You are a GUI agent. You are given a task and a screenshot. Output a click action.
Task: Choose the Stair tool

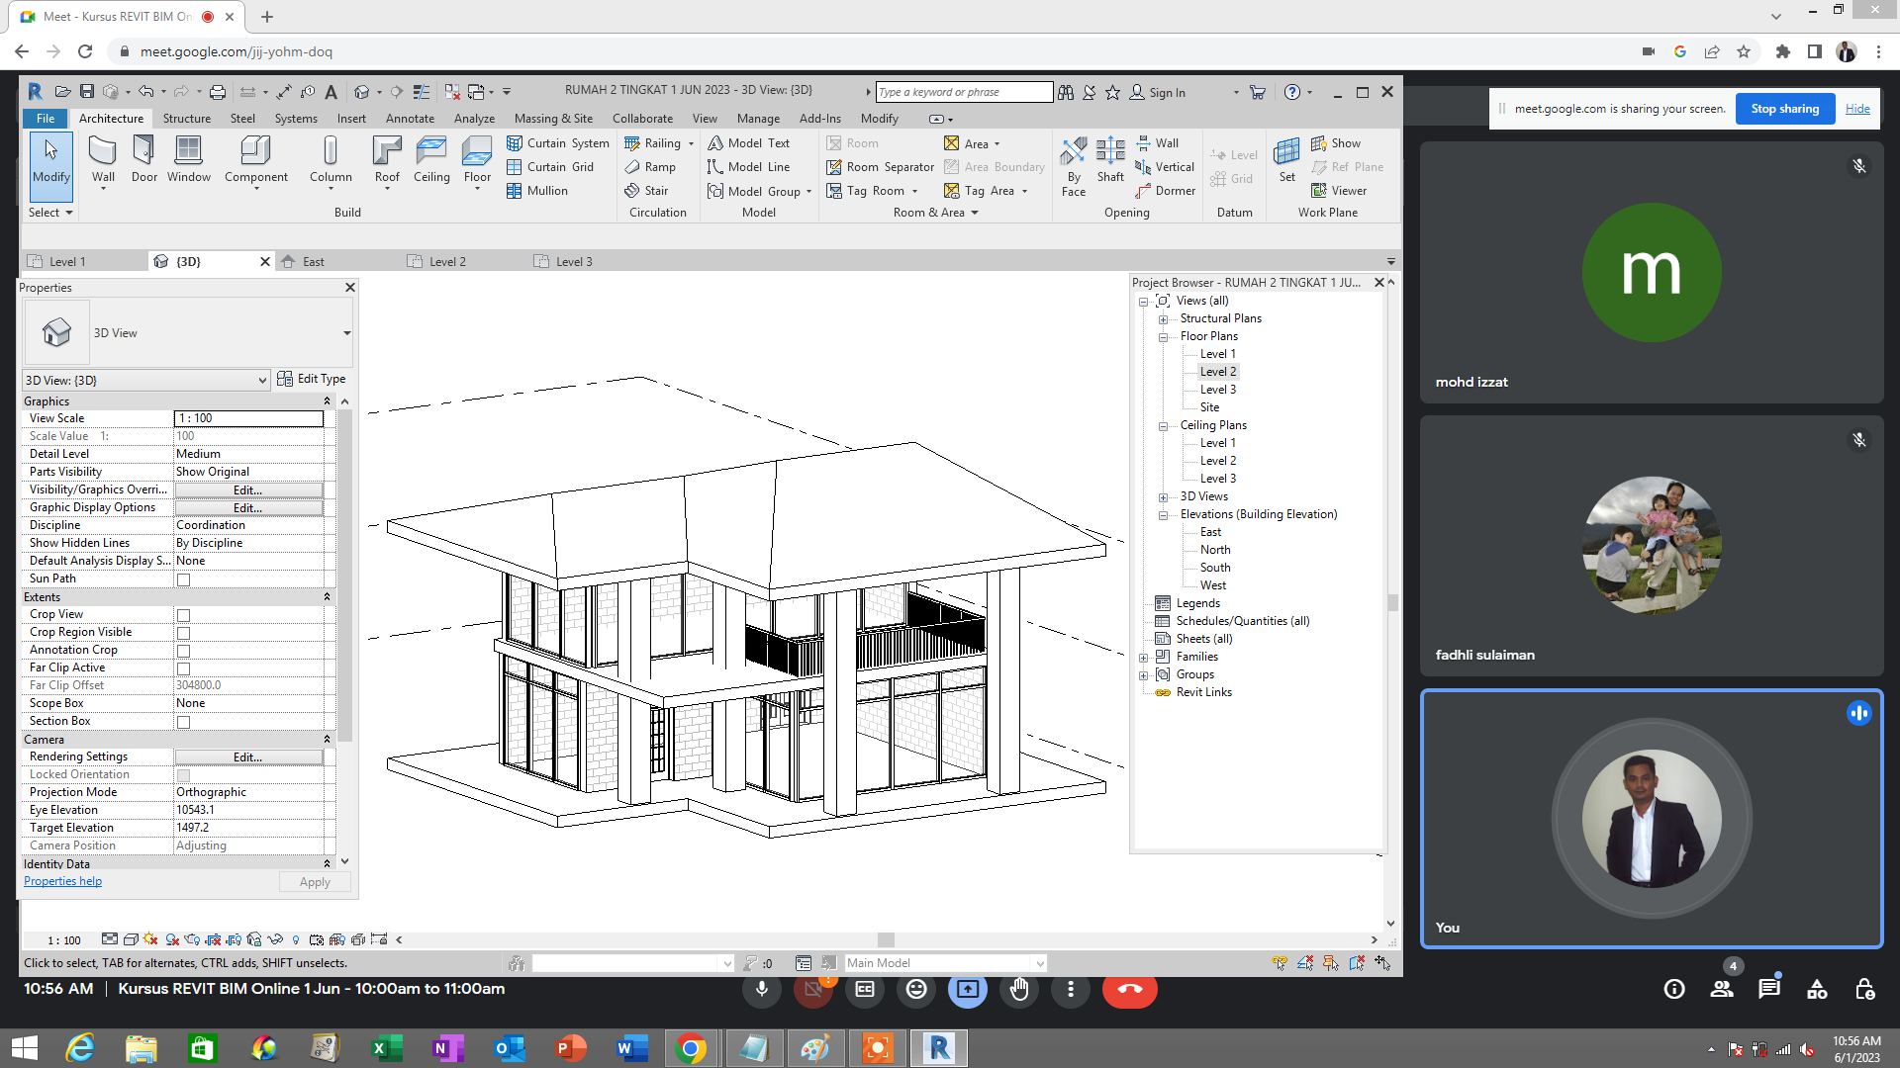tap(646, 191)
